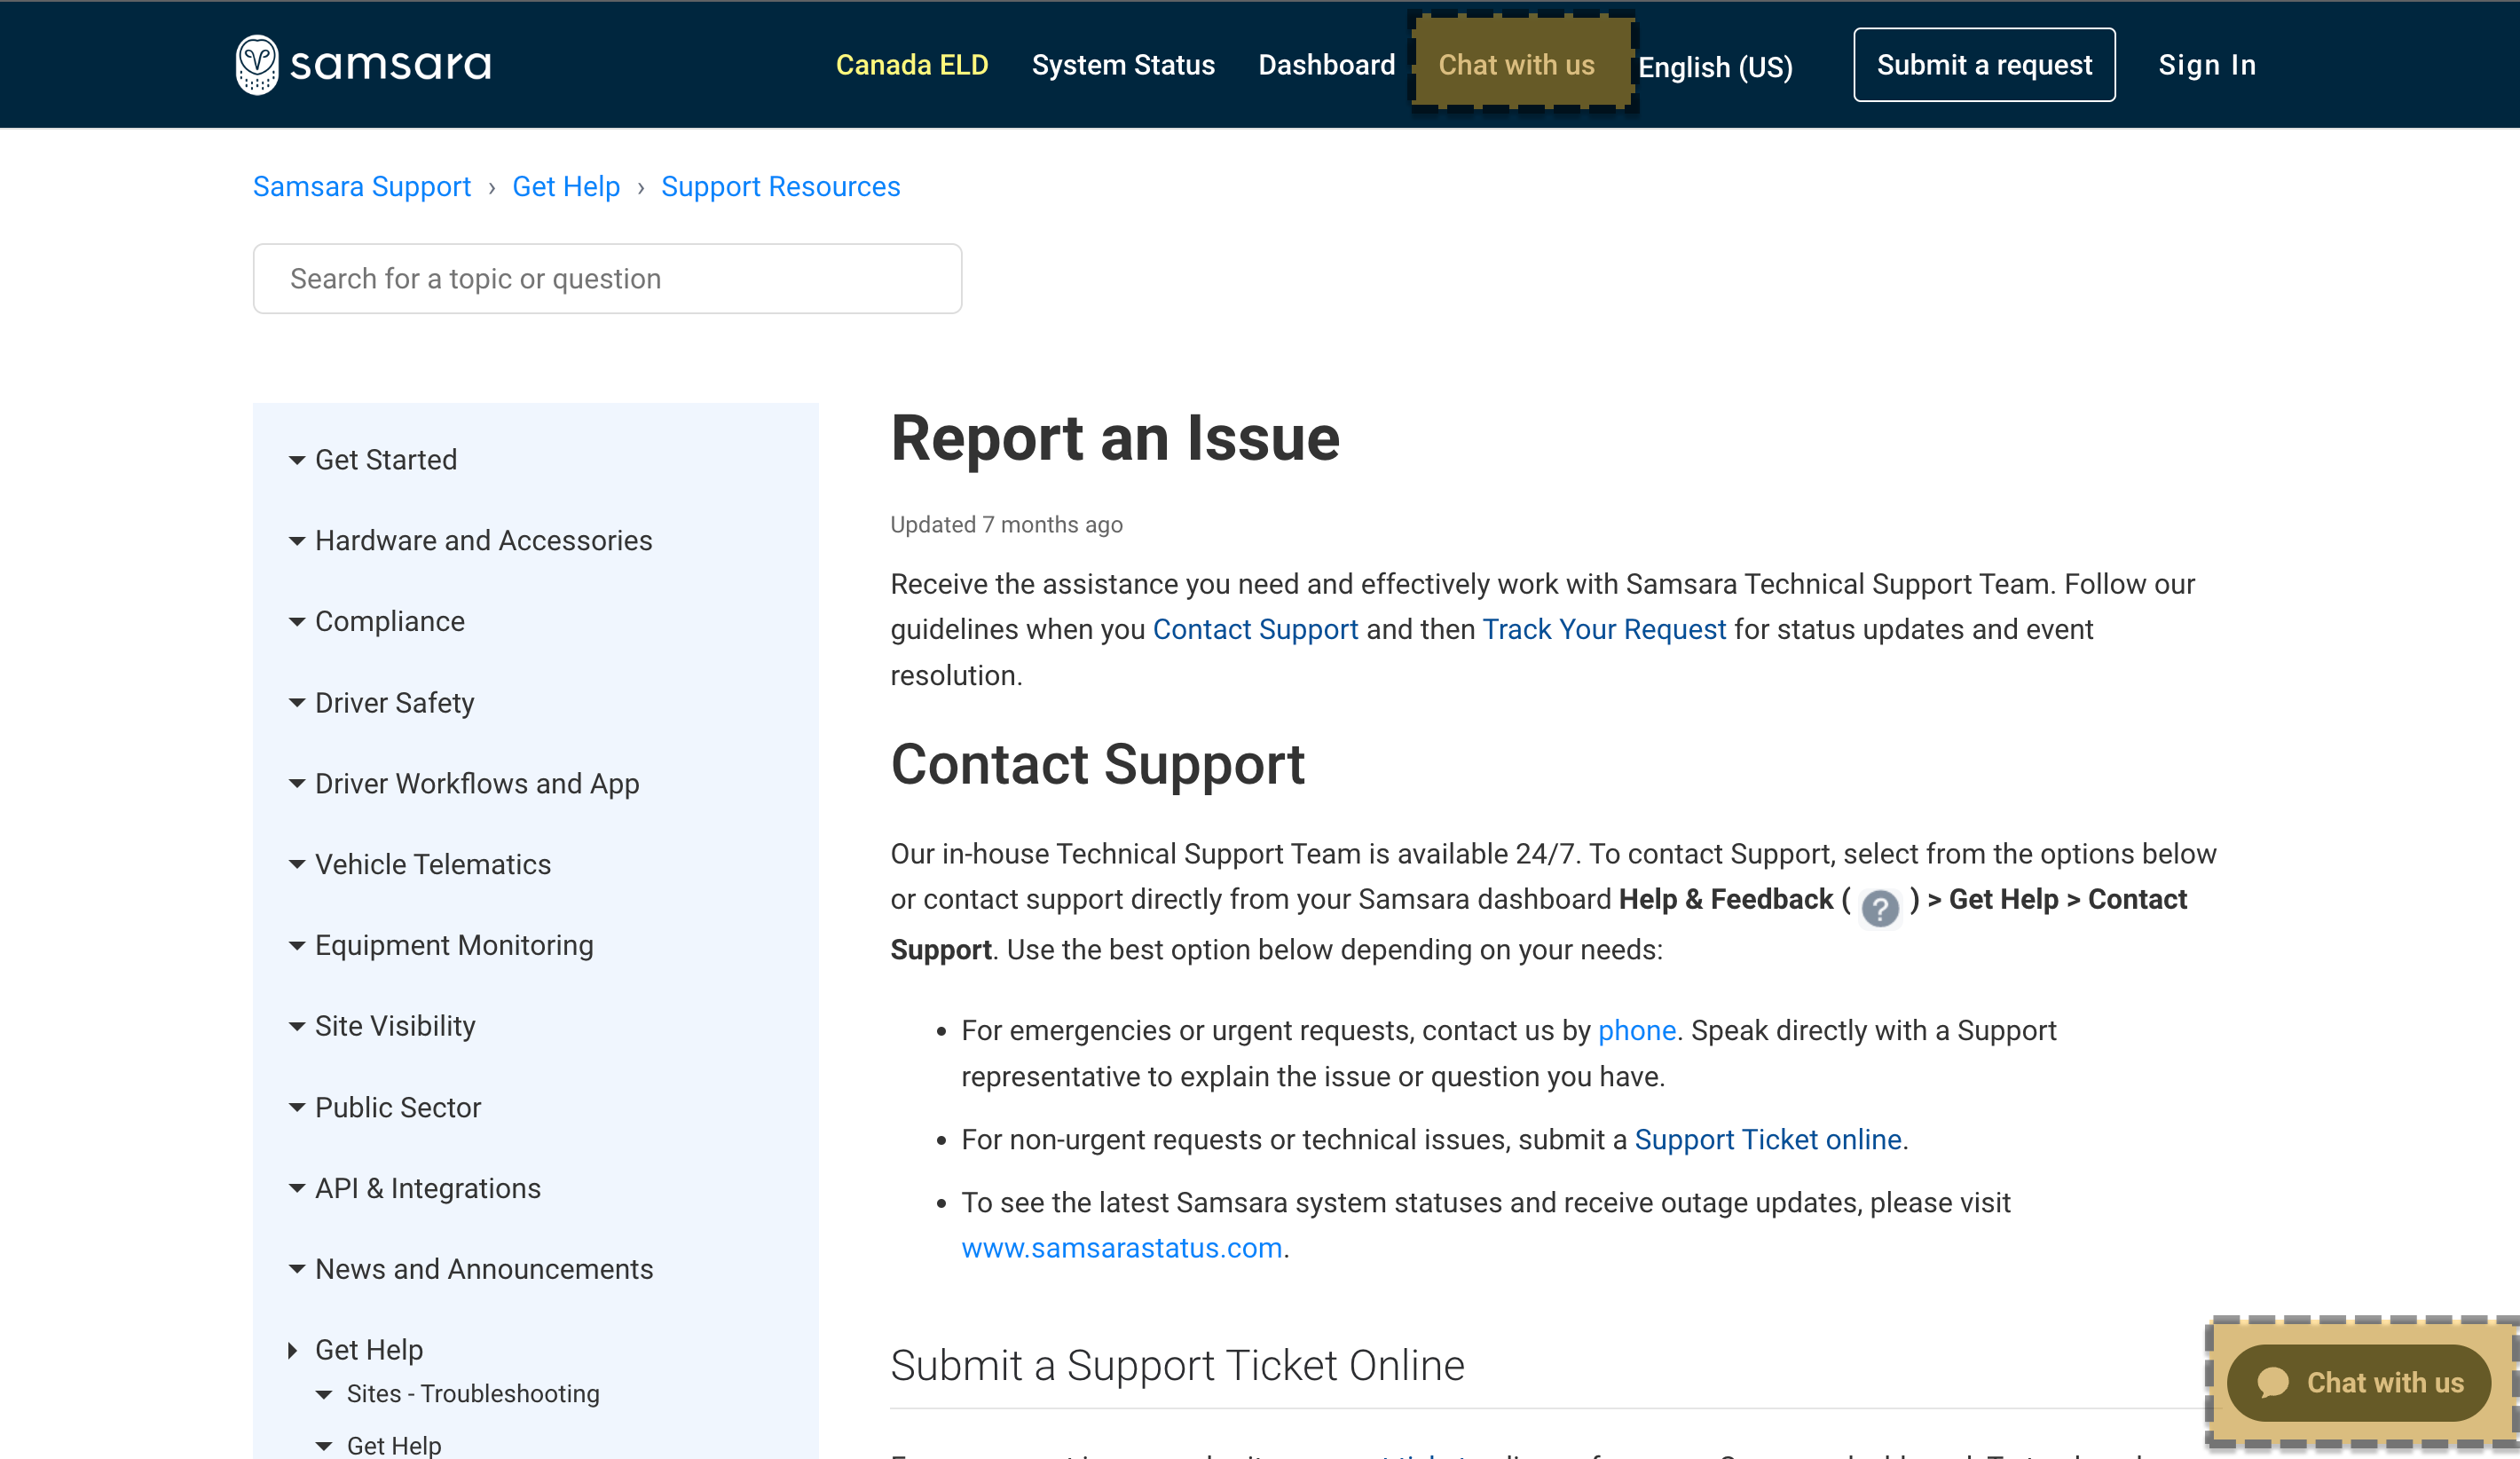Click the Contact Support heading
Screen dimensions: 2520x1459
click(x=1097, y=764)
